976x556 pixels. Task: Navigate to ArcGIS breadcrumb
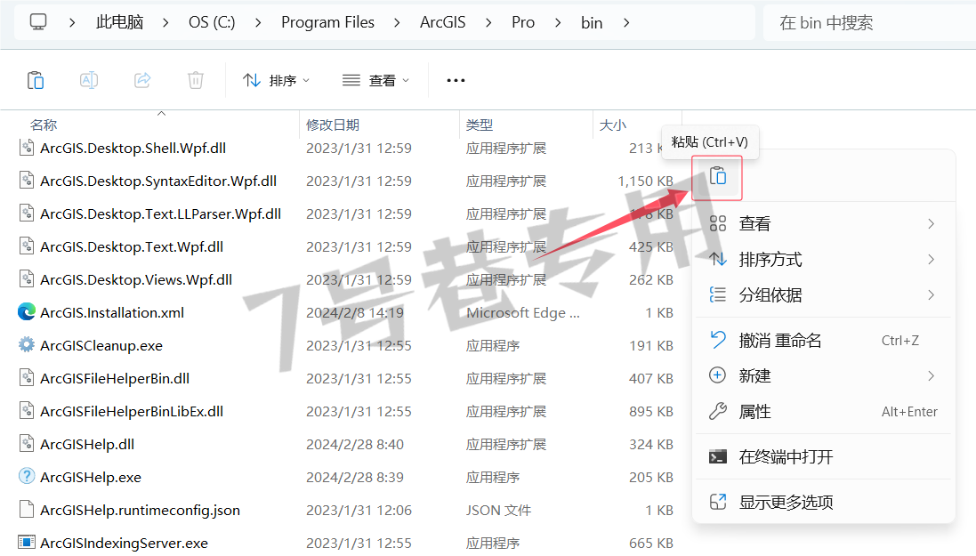coord(442,22)
